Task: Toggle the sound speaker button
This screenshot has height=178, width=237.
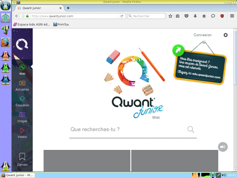Action: 223,147
